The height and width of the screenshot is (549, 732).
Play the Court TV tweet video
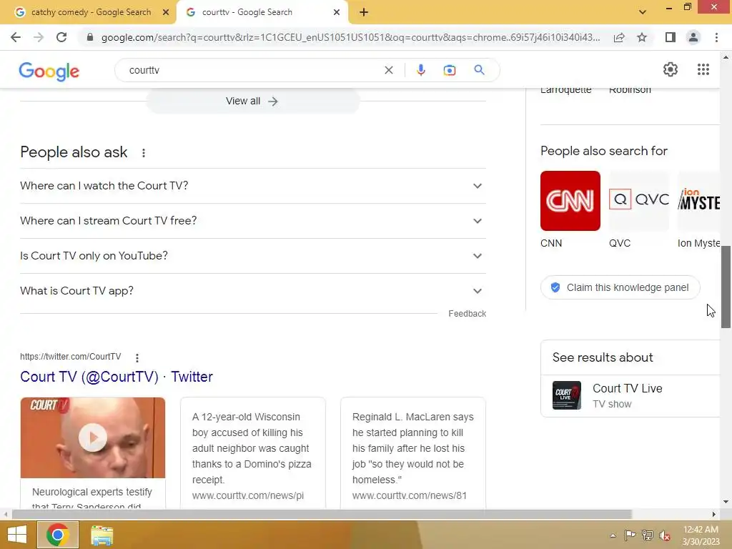click(92, 438)
